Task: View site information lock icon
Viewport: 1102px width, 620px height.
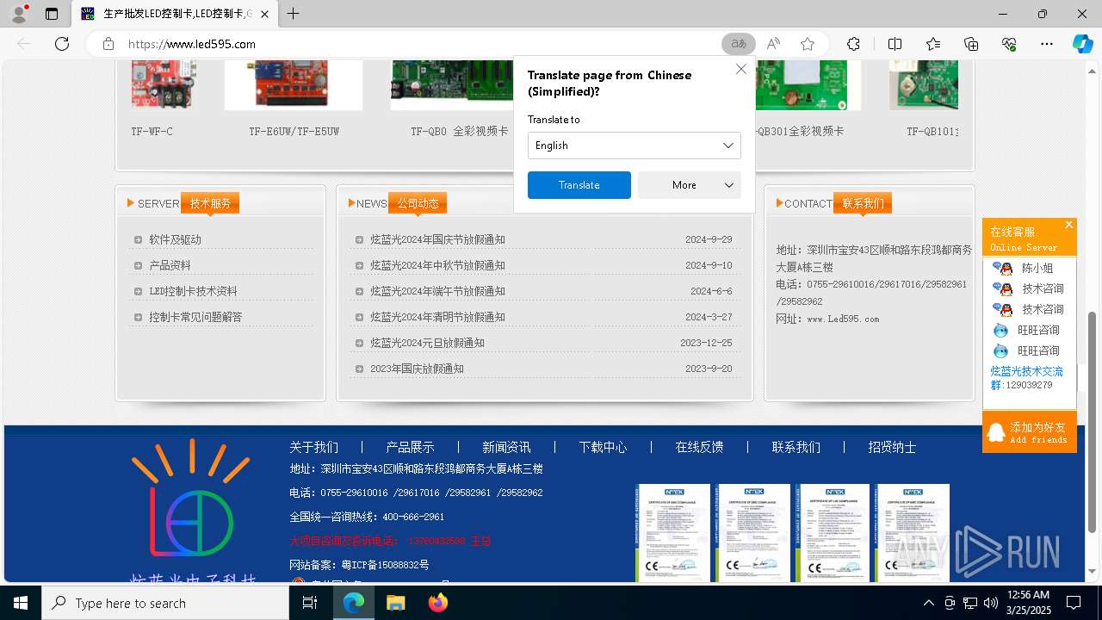Action: (108, 44)
